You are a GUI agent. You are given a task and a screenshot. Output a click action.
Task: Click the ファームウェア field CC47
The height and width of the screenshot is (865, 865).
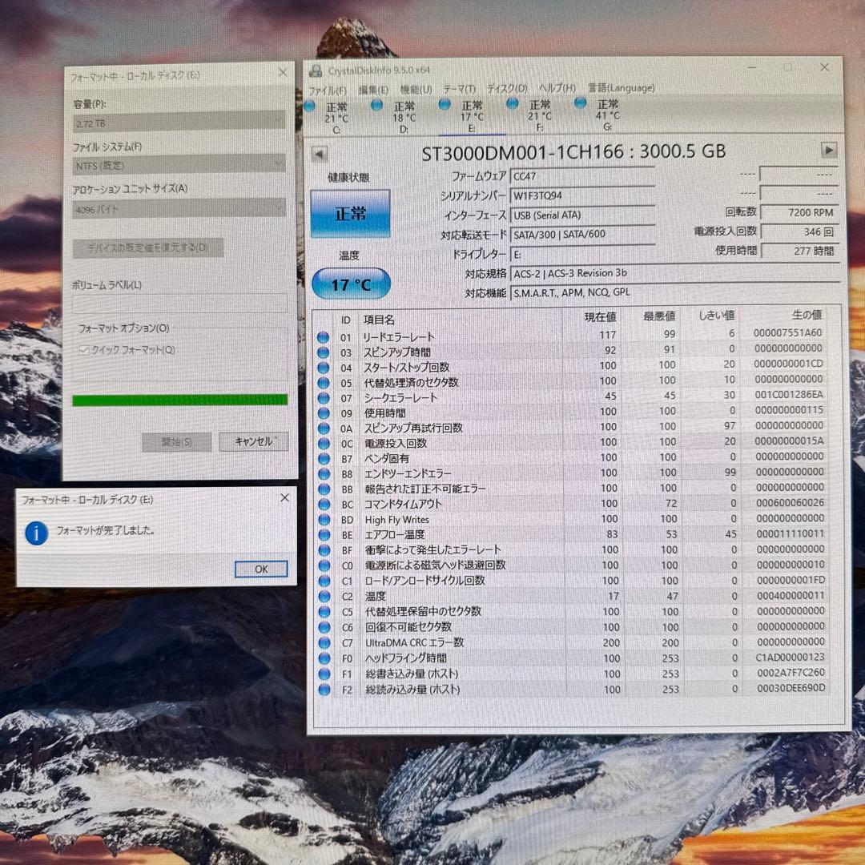click(582, 176)
